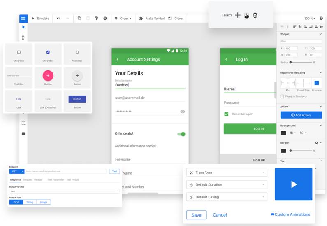Click the Make Symbol puzzle icon
This screenshot has width=327, height=226.
[141, 19]
